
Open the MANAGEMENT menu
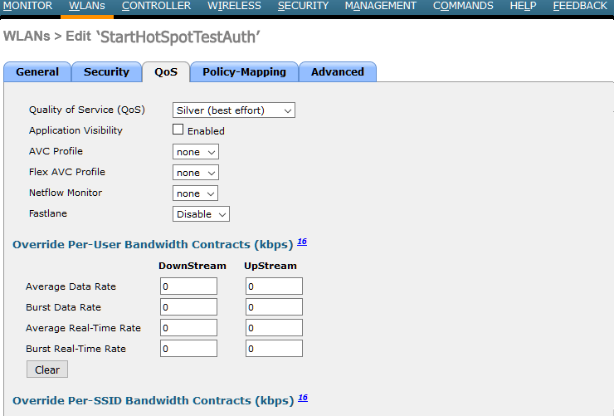pos(380,6)
